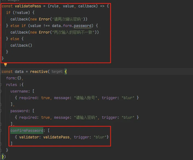Click '!value' in the if condition

click(21, 13)
